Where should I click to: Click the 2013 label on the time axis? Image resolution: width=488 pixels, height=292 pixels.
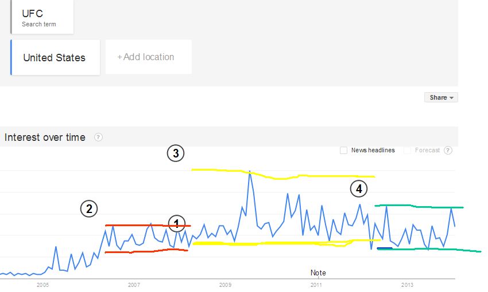click(407, 284)
